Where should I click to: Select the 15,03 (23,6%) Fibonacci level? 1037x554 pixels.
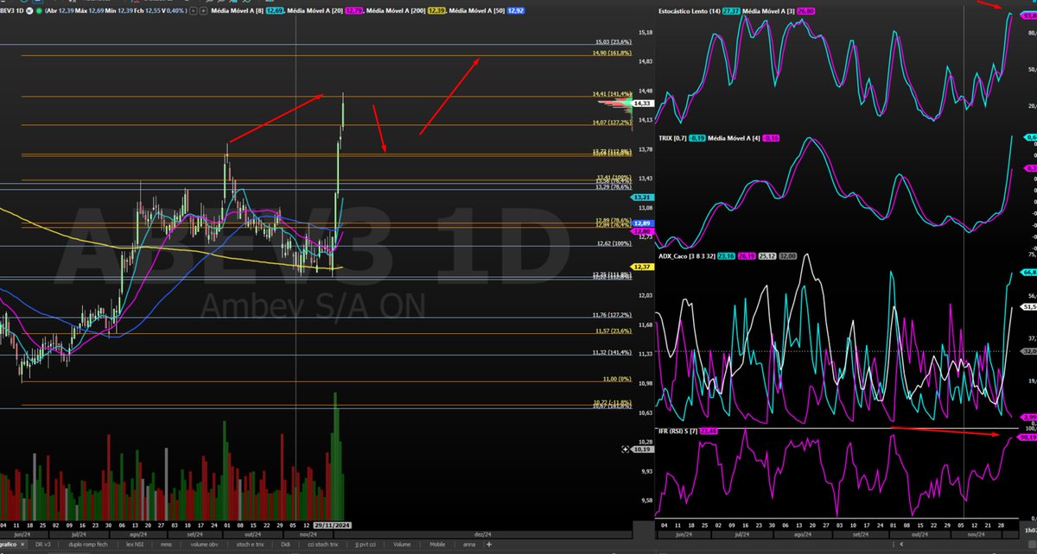[614, 41]
